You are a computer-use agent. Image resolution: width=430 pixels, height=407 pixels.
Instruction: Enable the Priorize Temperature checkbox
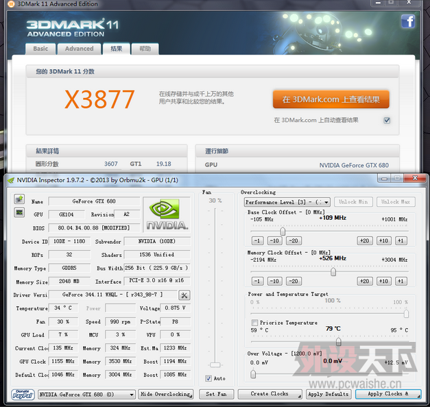tap(254, 322)
